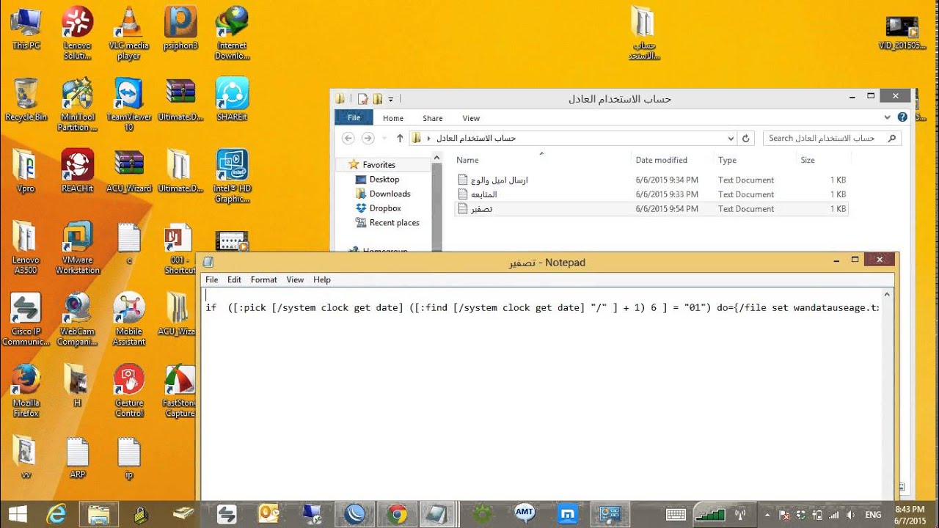Viewport: 939px width, 528px height.
Task: Refresh the Explorer folder view
Action: (x=746, y=138)
